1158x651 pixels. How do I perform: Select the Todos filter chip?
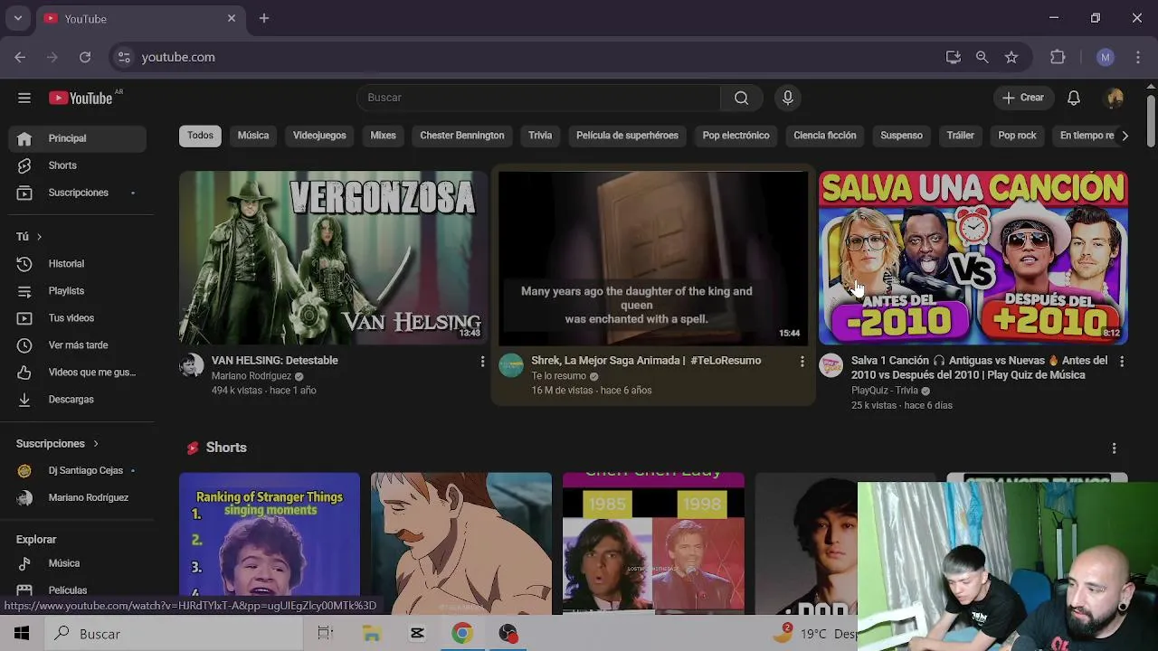click(200, 136)
